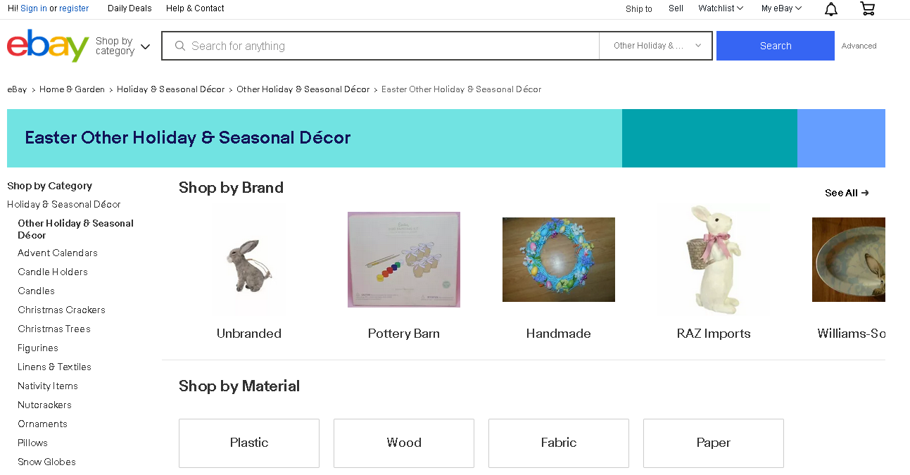Open the search category dropdown
910x475 pixels.
[656, 46]
